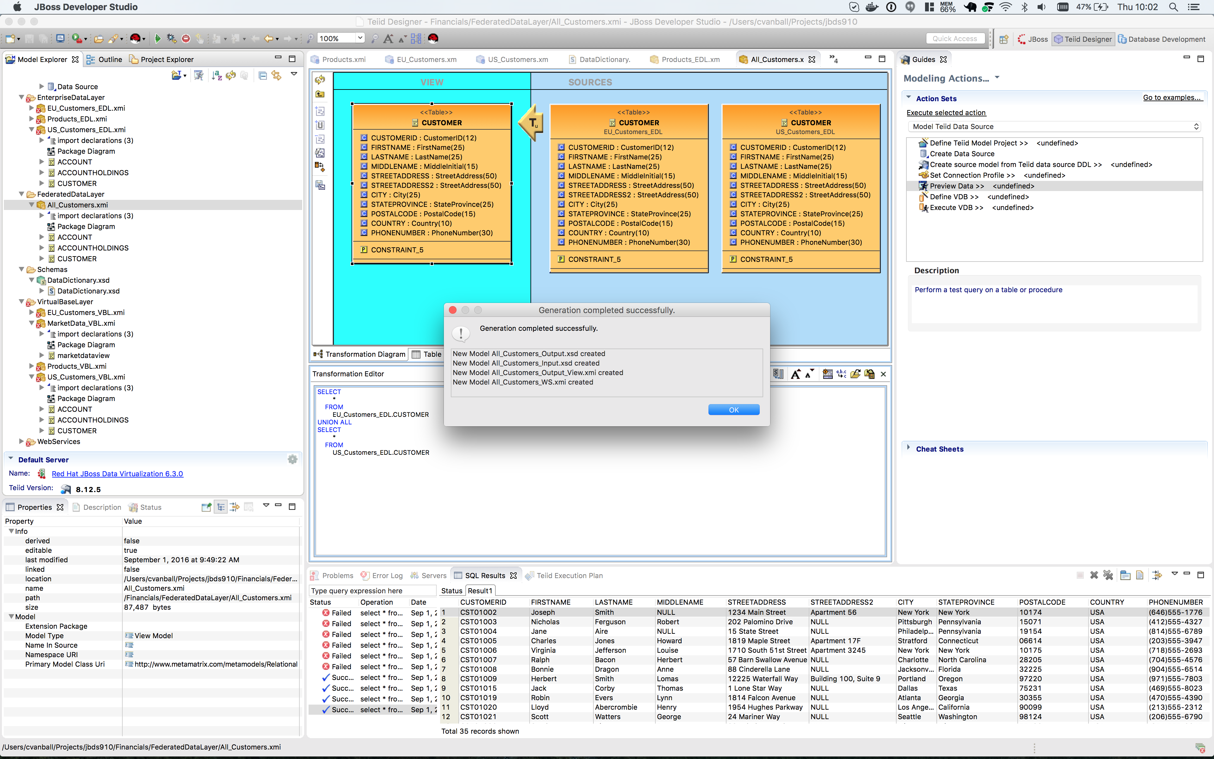Toggle Link with Editor in Model Explorer
1214x759 pixels.
[276, 76]
